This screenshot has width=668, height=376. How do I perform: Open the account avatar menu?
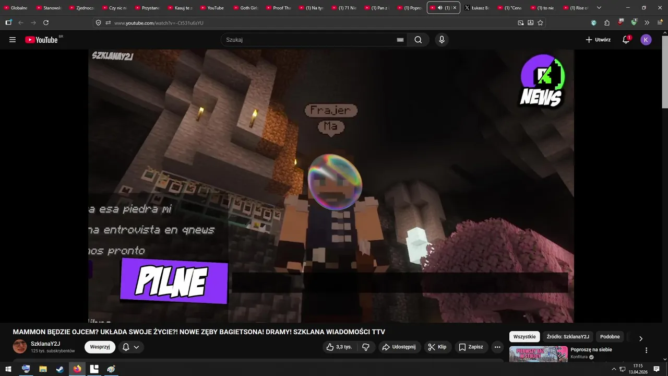[x=646, y=40]
